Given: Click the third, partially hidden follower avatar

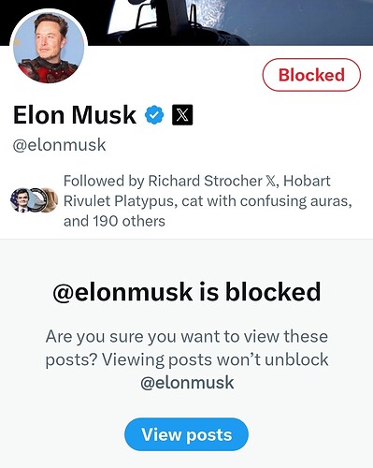Looking at the screenshot, I should (52, 200).
